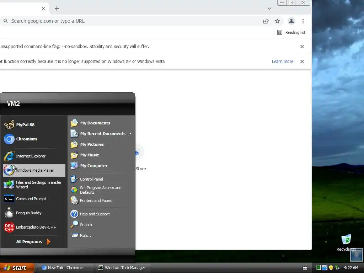The width and height of the screenshot is (364, 273).
Task: Start Files and Settings Transfer Wizard
Action: pos(34,184)
